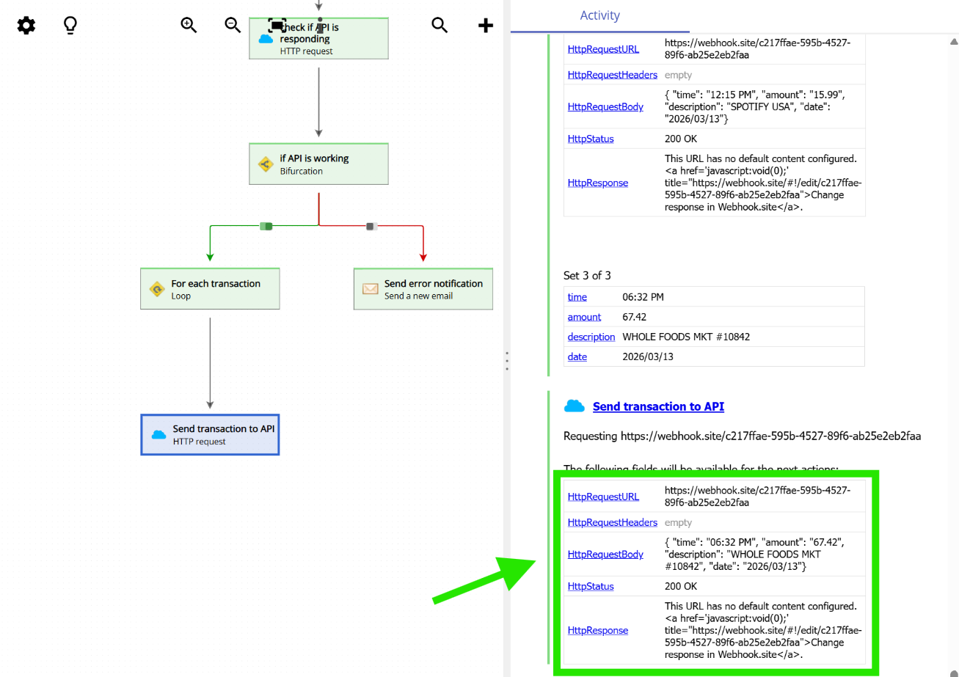959x677 pixels.
Task: Zoom in on the flow canvas
Action: 189,24
